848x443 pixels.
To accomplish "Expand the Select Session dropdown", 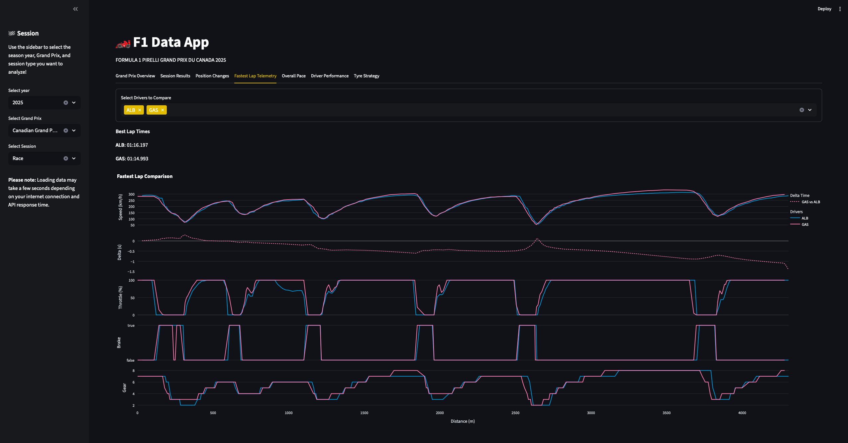I will [74, 158].
